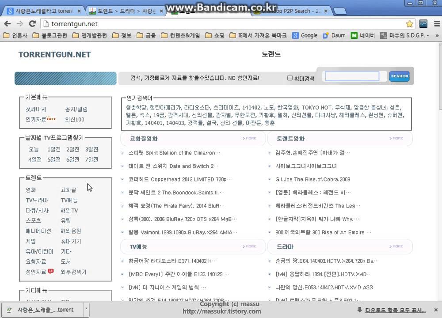Screen dimensions: 442x318
Task: Open download item dropdown arrow
Action: pyautogui.click(x=86, y=309)
